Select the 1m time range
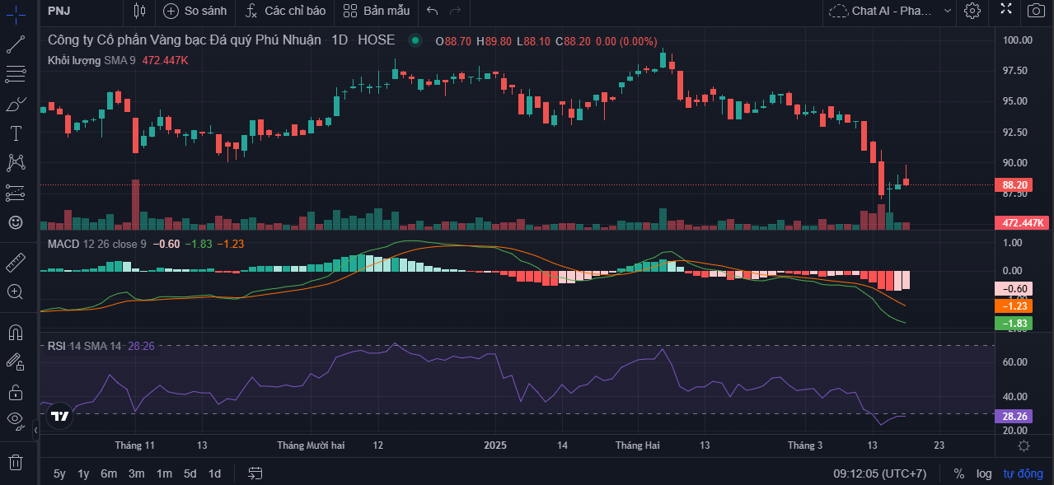This screenshot has width=1054, height=485. [164, 473]
